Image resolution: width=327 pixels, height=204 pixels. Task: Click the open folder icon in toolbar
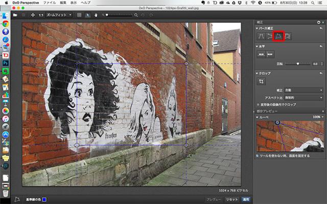coord(16,15)
